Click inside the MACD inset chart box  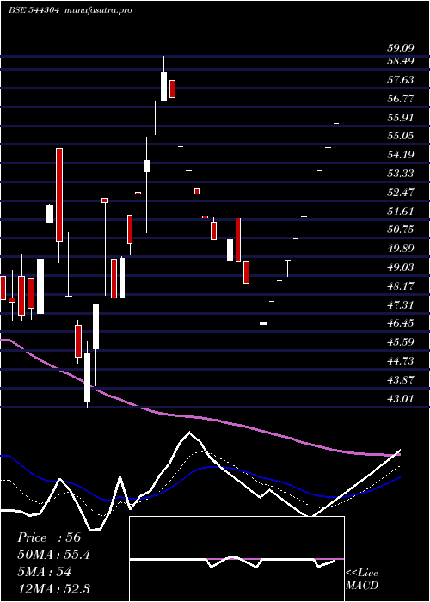coord(236,559)
